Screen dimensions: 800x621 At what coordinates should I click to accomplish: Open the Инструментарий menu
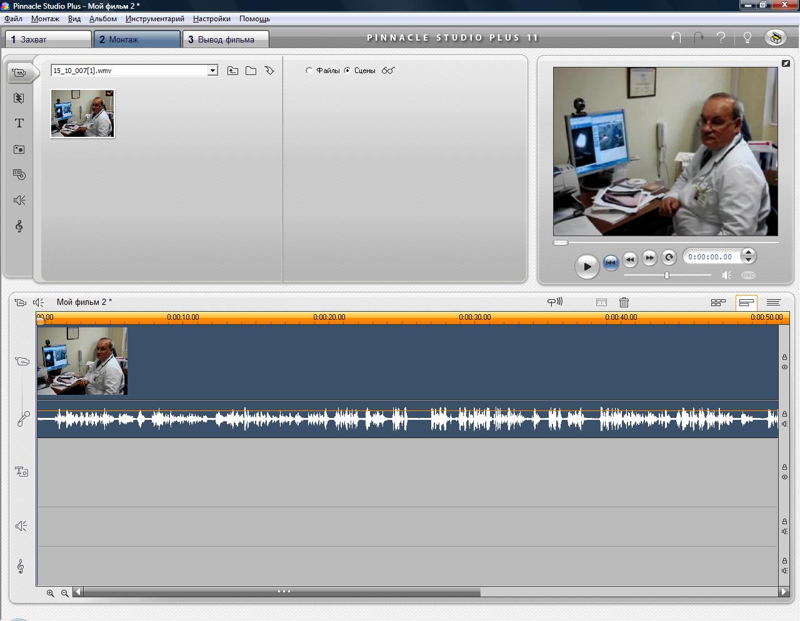click(x=155, y=19)
